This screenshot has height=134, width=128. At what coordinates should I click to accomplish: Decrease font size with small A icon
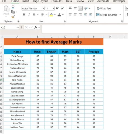point(62,8)
